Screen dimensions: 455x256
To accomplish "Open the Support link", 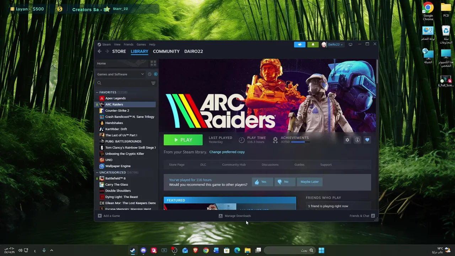I will (326, 165).
